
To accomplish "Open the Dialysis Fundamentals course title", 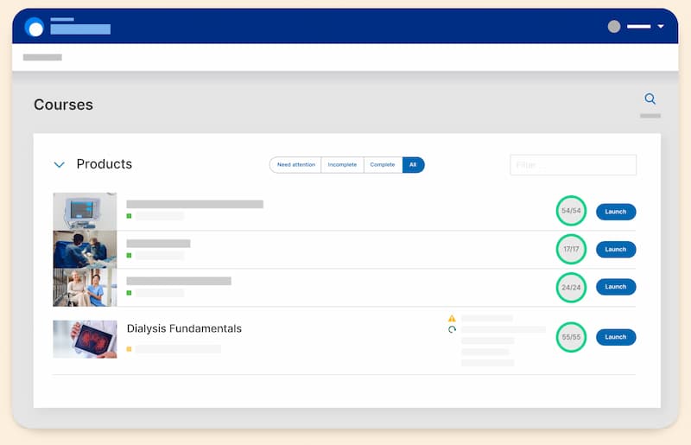I will pyautogui.click(x=184, y=328).
